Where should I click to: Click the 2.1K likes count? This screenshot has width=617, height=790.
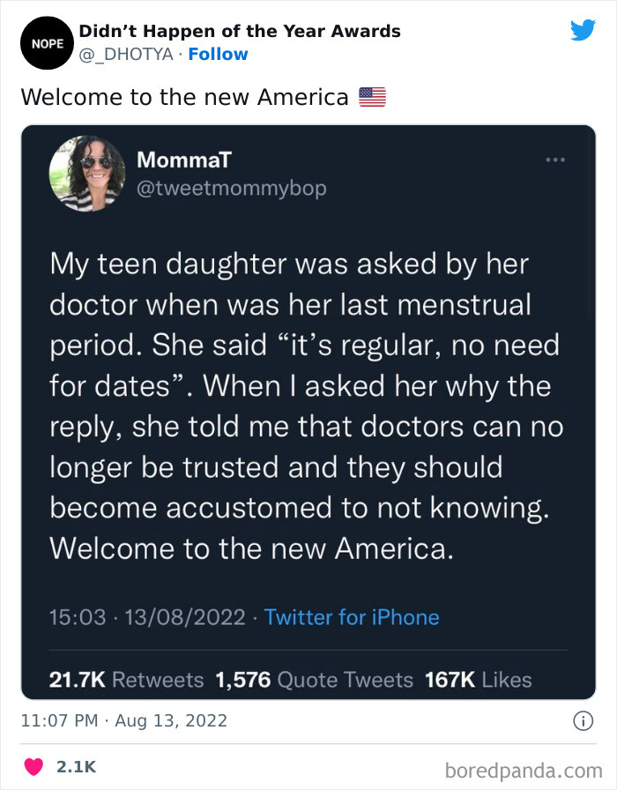[76, 767]
